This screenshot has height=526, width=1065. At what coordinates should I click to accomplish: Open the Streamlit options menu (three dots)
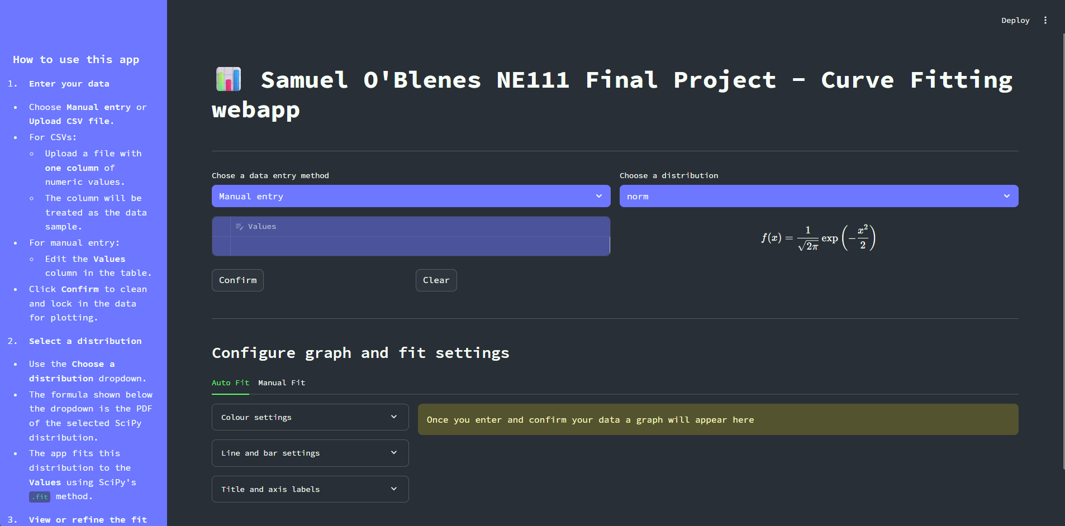coord(1045,20)
